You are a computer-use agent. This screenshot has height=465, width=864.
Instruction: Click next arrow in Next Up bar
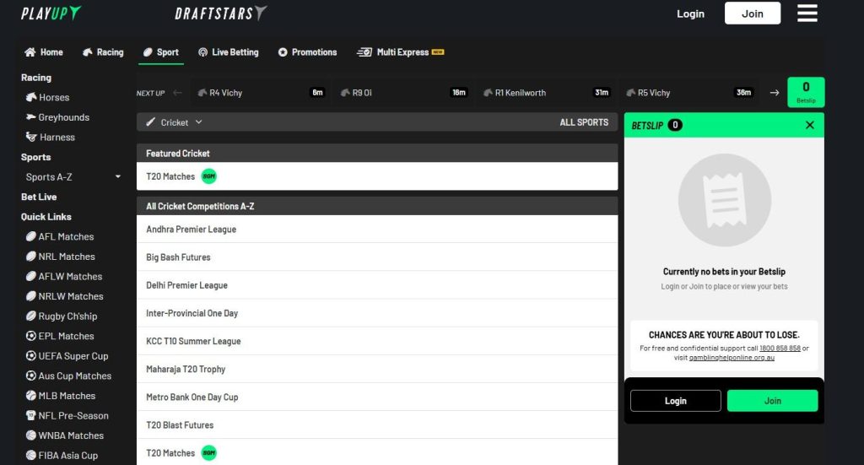coord(775,93)
